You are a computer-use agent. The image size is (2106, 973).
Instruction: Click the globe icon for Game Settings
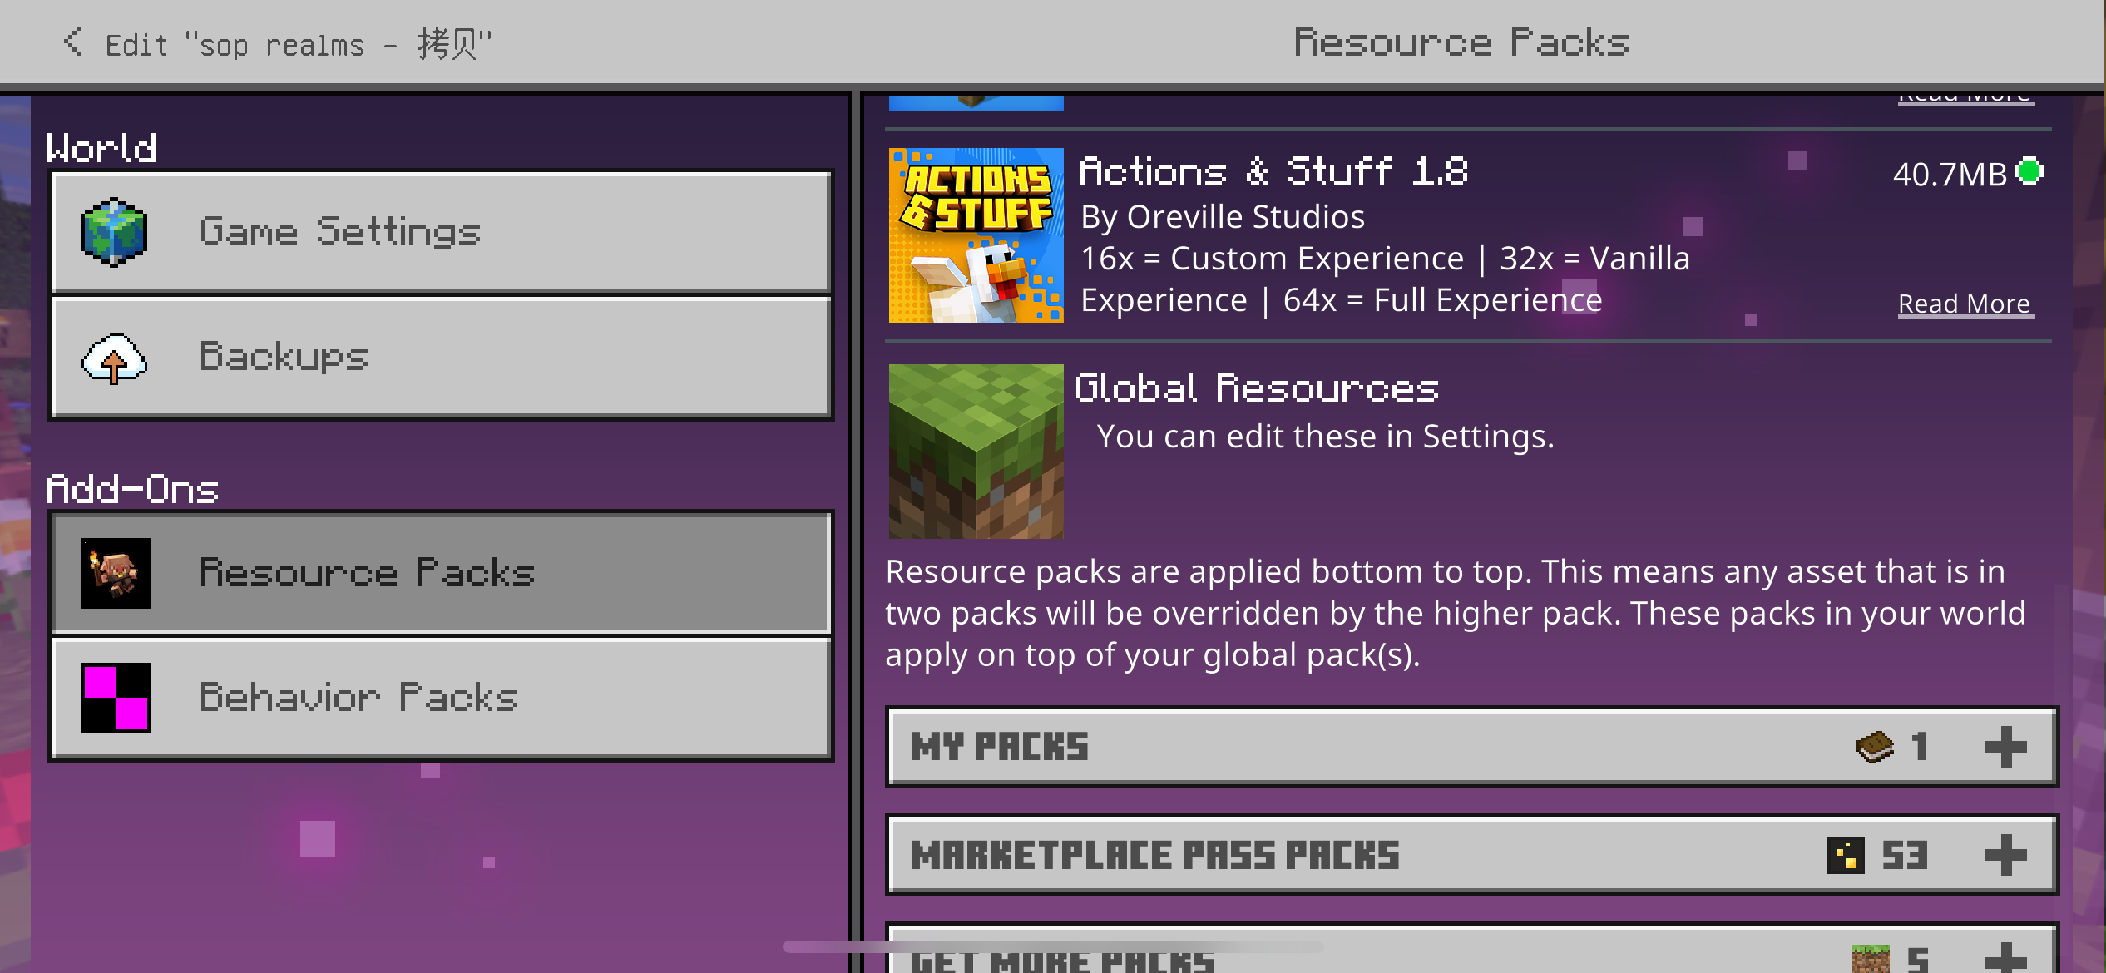point(115,232)
